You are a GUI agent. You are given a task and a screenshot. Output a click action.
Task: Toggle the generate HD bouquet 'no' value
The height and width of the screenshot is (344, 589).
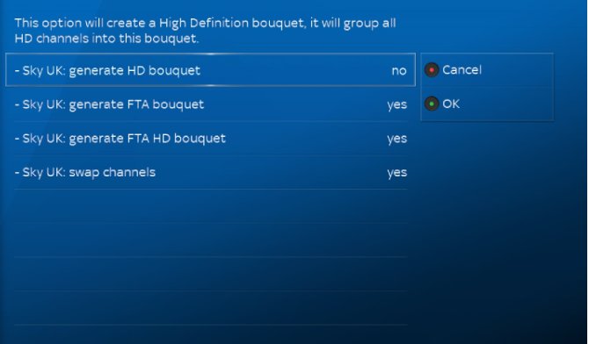coord(399,71)
